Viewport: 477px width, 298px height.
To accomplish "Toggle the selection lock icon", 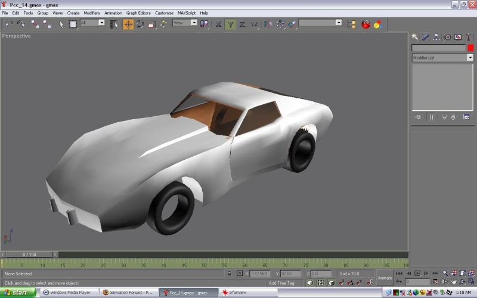I will 229,274.
